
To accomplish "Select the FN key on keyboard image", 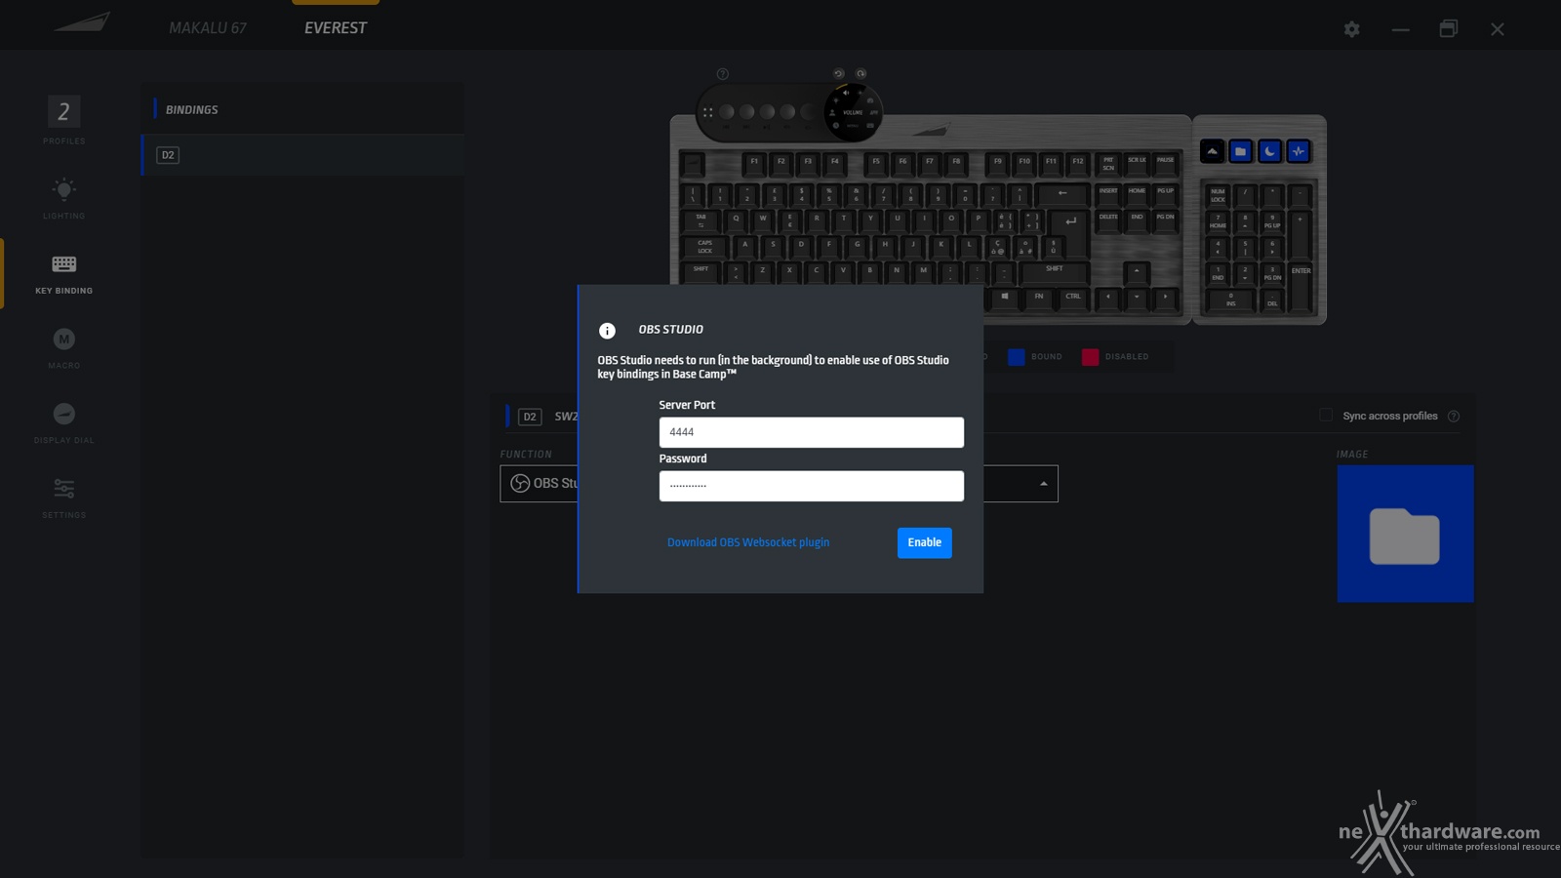I will (1039, 298).
